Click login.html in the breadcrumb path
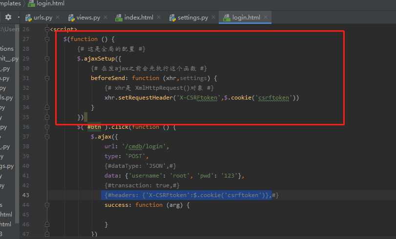396x239 pixels. [50, 3]
